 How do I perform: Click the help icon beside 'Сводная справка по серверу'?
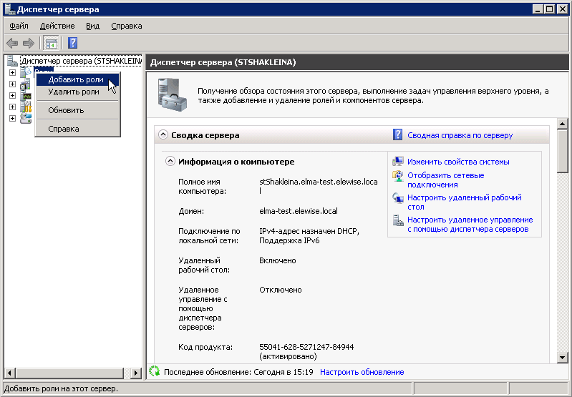click(x=398, y=134)
